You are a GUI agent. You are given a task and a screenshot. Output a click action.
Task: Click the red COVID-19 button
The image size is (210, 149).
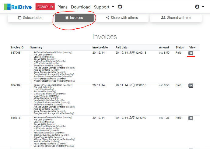pos(45,7)
